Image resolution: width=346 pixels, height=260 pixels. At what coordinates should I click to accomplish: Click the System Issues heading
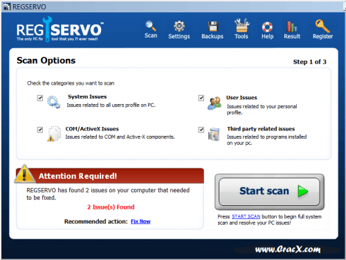click(x=87, y=96)
